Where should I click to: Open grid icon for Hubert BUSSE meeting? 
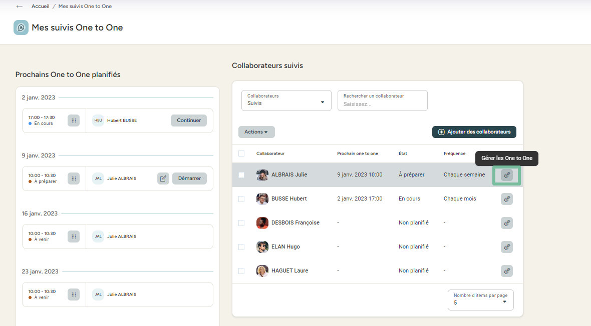(74, 120)
